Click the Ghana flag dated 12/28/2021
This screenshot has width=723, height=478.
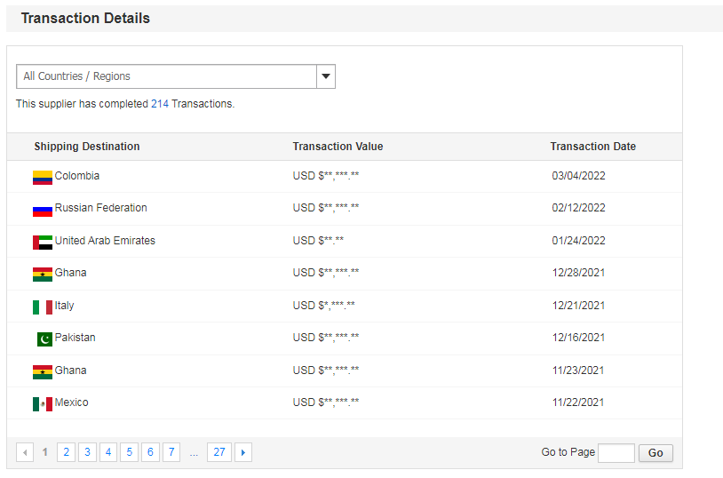(43, 274)
